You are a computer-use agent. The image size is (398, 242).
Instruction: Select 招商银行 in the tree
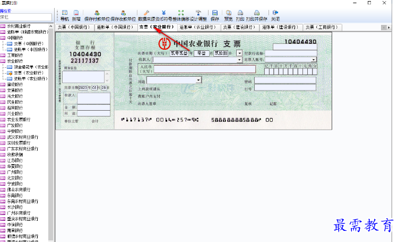click(x=15, y=108)
